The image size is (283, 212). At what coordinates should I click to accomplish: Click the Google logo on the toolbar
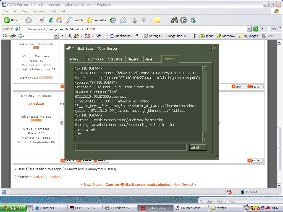click(9, 36)
